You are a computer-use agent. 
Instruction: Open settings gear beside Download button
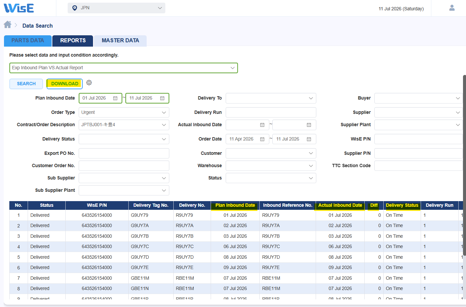[89, 83]
